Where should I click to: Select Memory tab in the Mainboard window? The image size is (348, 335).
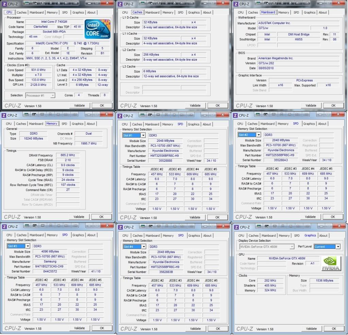(x=283, y=13)
